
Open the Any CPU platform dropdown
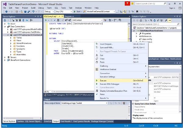click(64, 12)
